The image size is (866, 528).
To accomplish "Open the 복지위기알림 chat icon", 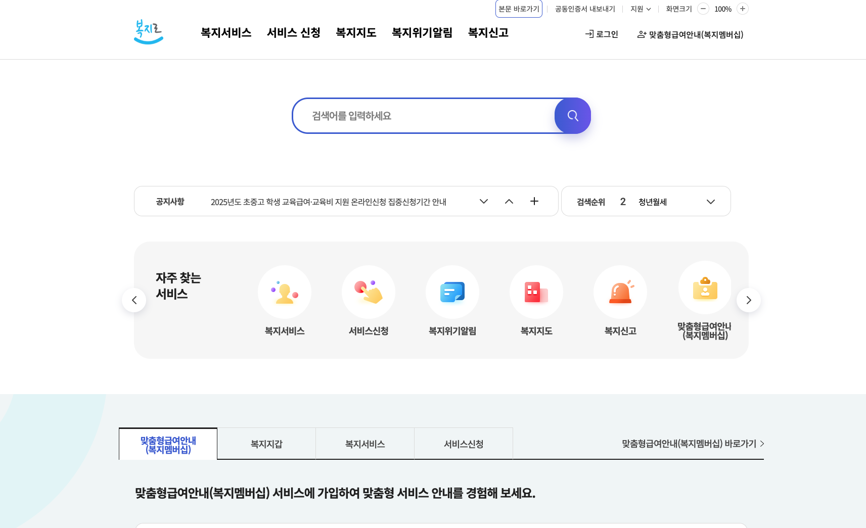I will tap(452, 292).
